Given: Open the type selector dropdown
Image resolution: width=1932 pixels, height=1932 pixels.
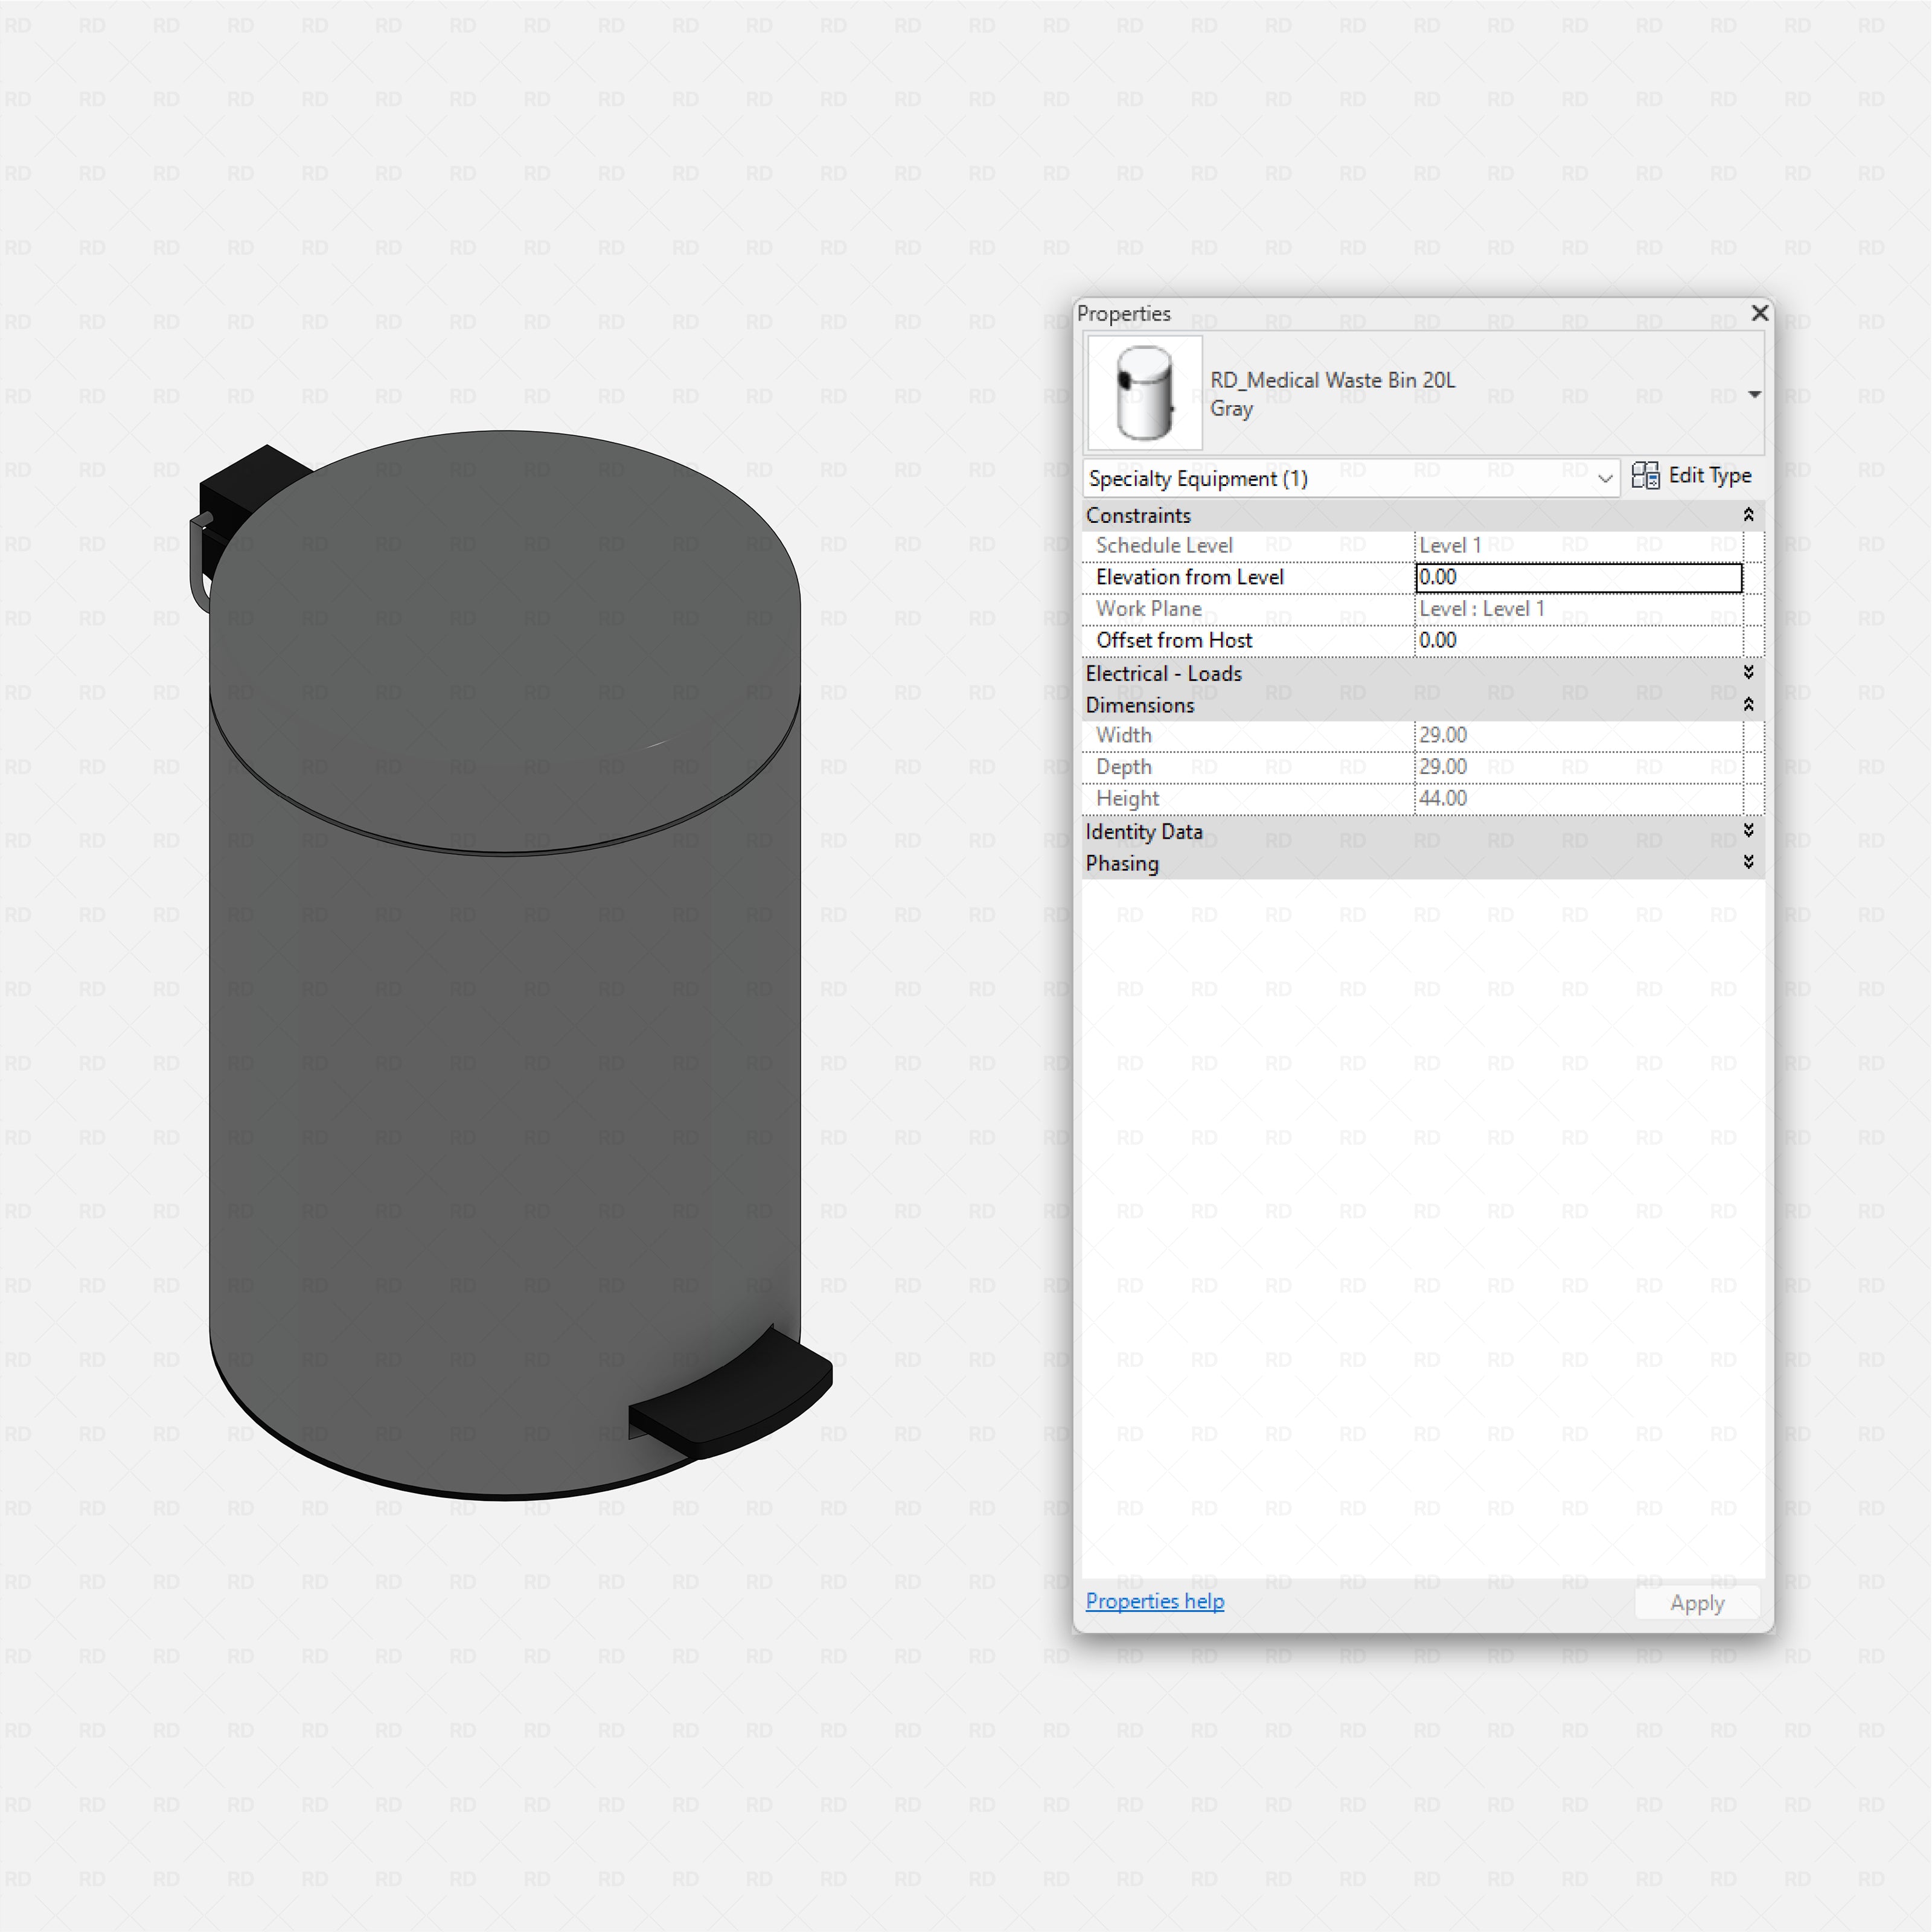Looking at the screenshot, I should click(1755, 394).
